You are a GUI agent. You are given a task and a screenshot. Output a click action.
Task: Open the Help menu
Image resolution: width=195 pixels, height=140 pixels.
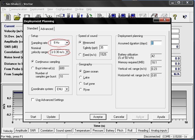(x=89, y=9)
